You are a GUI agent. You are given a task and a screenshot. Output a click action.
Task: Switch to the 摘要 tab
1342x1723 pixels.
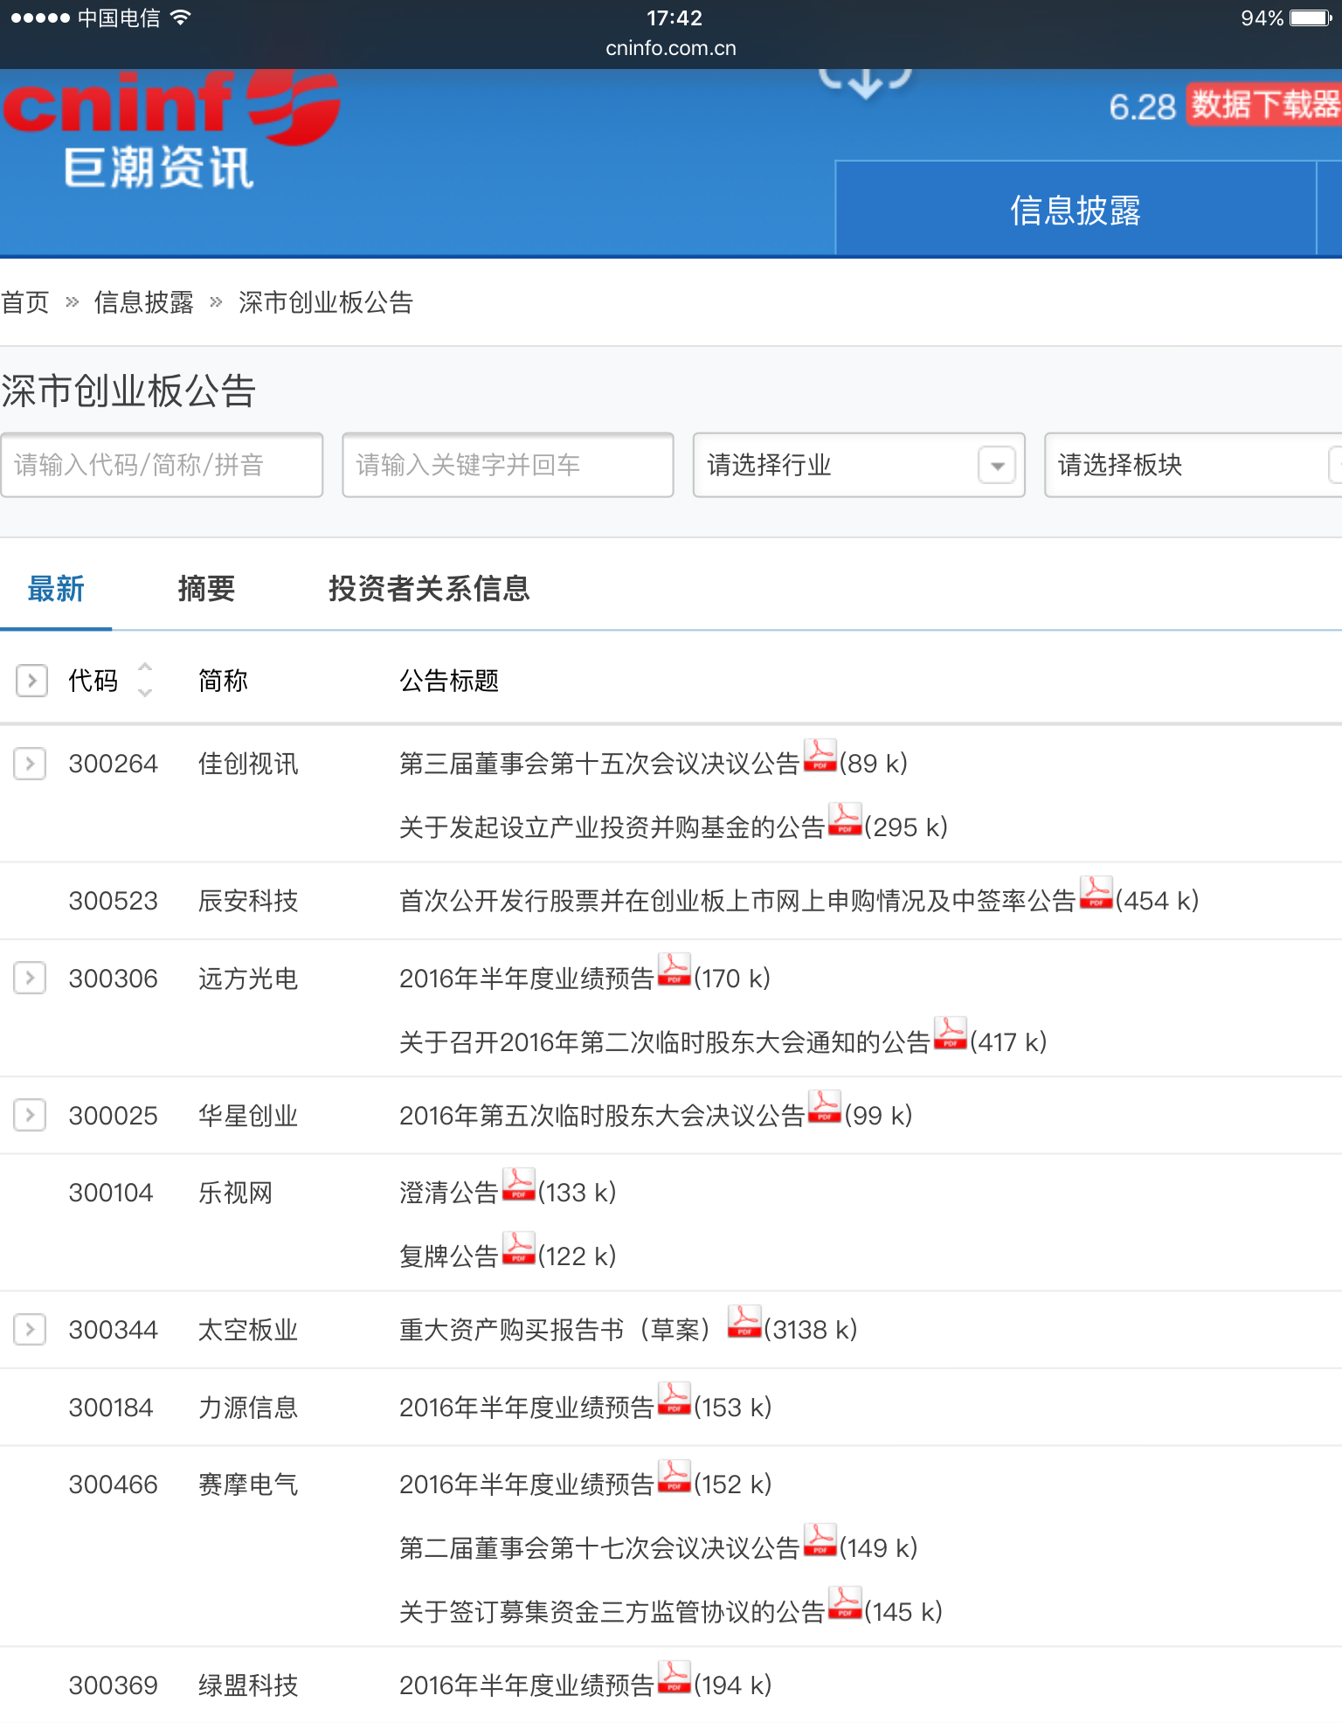click(206, 589)
